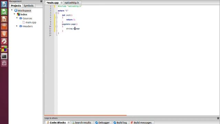Select the Headers folder label
The image size is (220, 124).
pyautogui.click(x=27, y=26)
